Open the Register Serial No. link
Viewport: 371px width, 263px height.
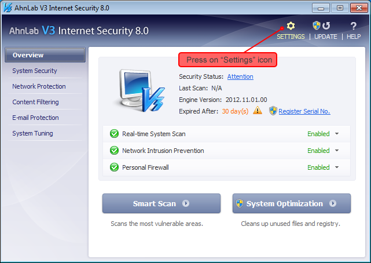pos(304,111)
